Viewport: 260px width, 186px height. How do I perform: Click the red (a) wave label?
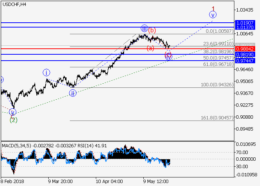click(150, 48)
